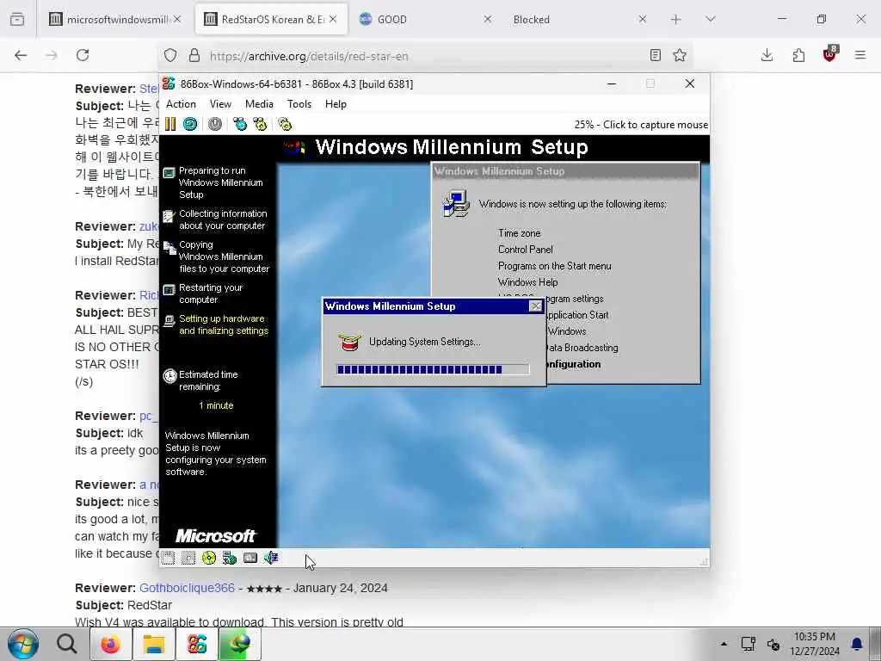Send Ctrl+Alt+Esc via yellow gear icon
This screenshot has height=661, width=881.
[260, 124]
